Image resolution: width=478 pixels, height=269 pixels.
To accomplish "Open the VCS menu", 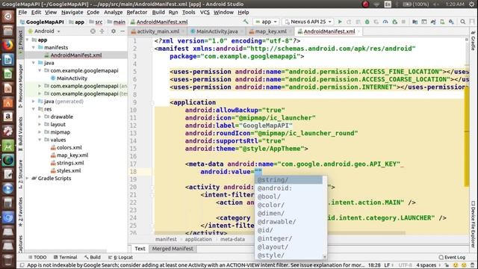I will [205, 12].
